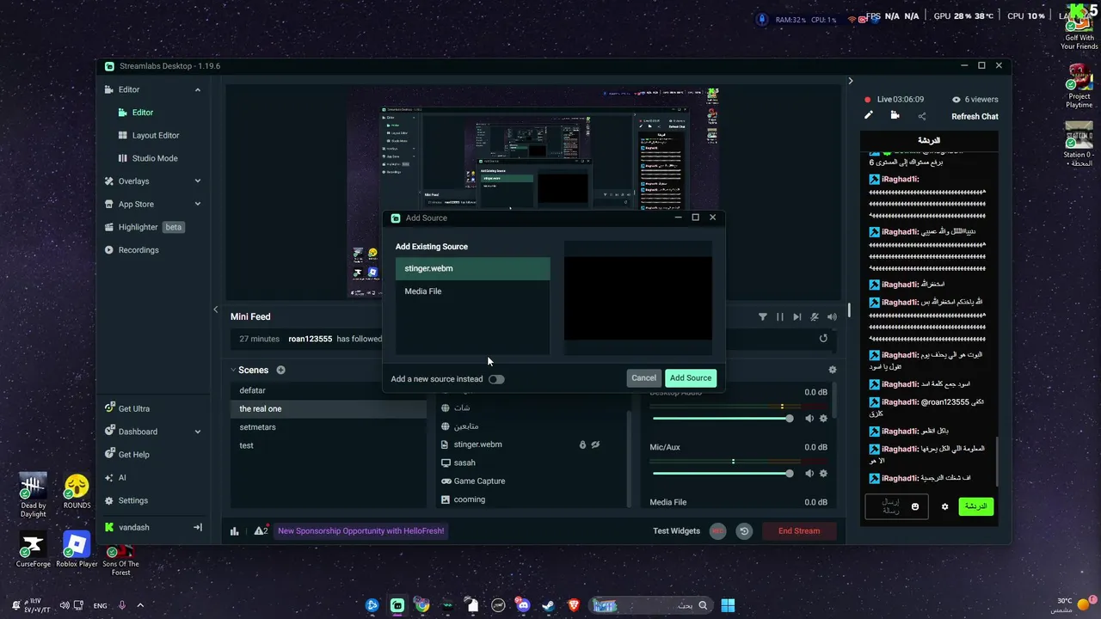Click the green Add Source button
The height and width of the screenshot is (619, 1101).
(x=691, y=378)
